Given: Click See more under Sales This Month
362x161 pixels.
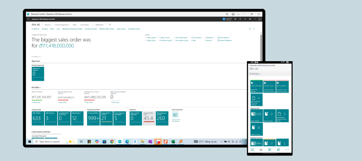Looking at the screenshot, I should [x=36, y=102].
